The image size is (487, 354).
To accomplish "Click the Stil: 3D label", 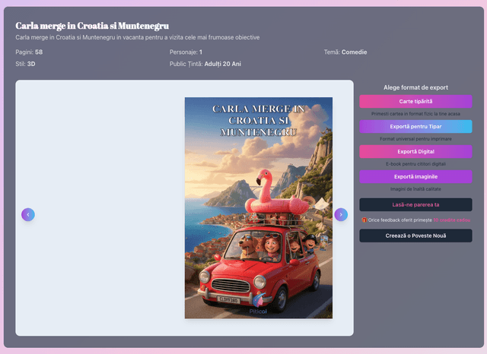I will coord(25,64).
